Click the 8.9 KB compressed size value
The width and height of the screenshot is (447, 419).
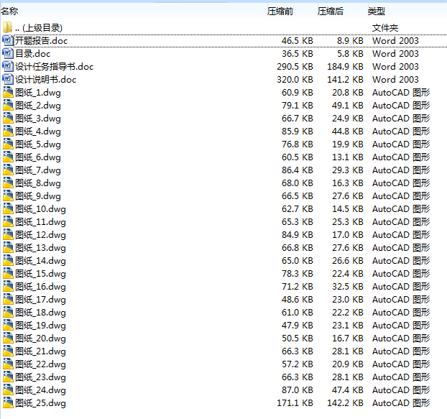click(x=350, y=41)
